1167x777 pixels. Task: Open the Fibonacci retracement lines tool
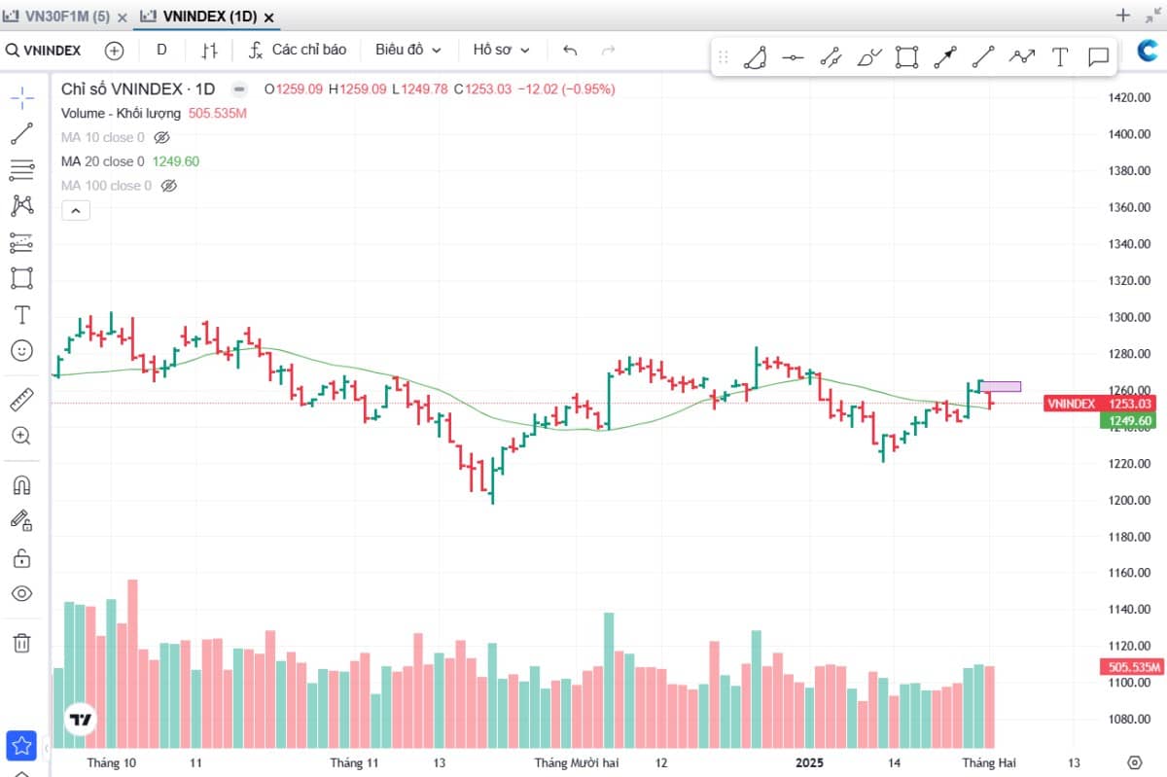[x=22, y=169]
